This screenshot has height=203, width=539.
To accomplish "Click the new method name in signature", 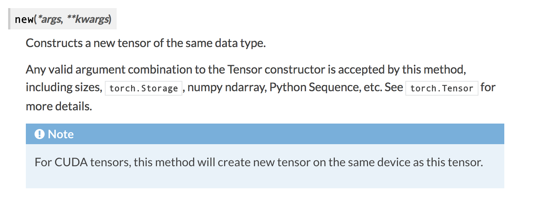I will pos(24,19).
